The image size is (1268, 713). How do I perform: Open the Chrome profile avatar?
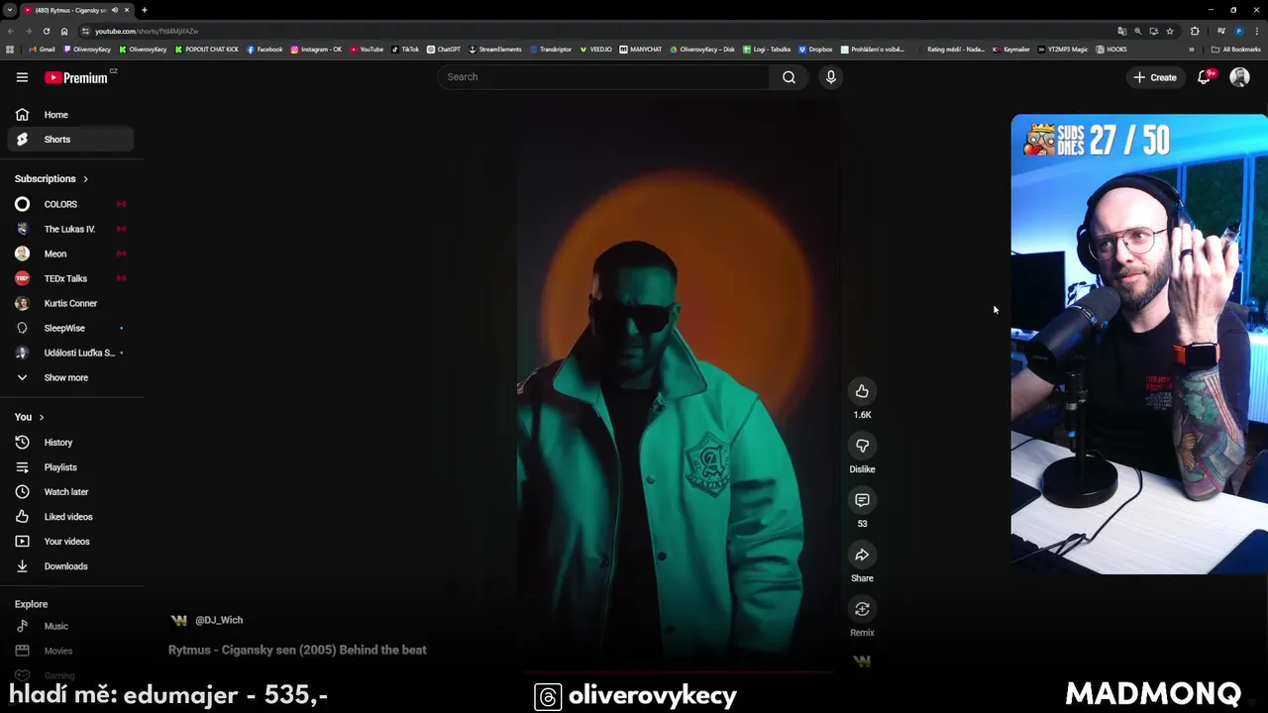click(1238, 31)
